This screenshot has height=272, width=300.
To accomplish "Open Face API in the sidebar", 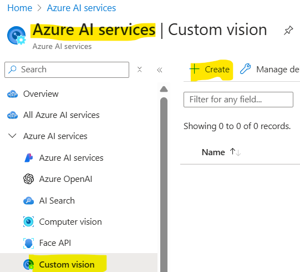I will click(x=55, y=243).
